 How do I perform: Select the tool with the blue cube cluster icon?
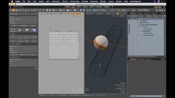tap(34, 30)
